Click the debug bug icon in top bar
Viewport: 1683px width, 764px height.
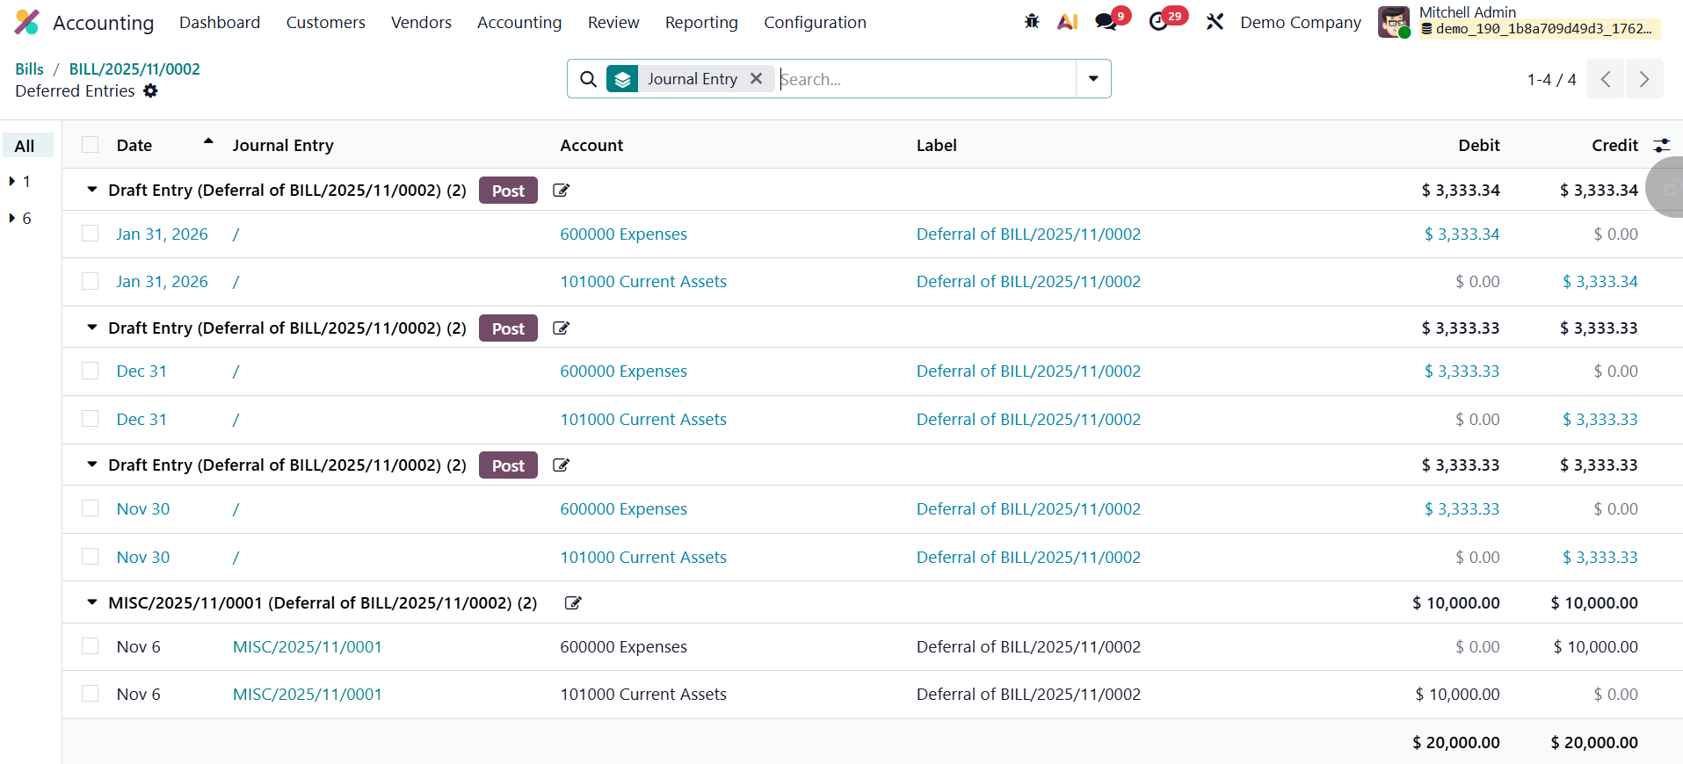click(x=1032, y=22)
